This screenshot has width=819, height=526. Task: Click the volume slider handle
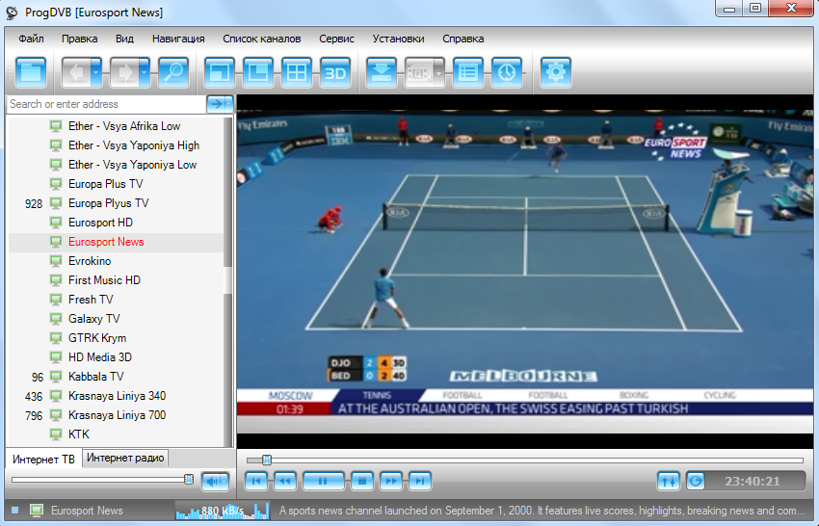tap(189, 479)
